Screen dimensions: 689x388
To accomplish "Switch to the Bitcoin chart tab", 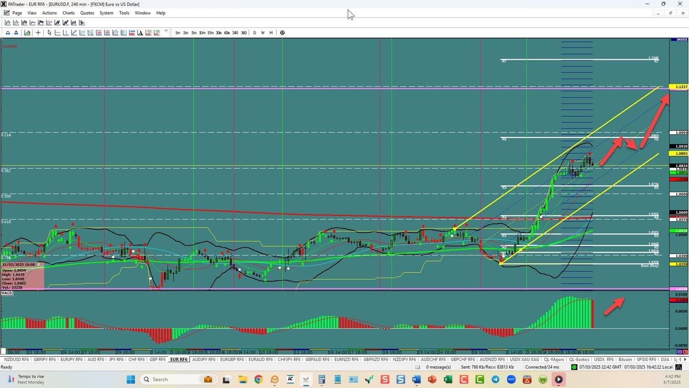I will [x=625, y=359].
